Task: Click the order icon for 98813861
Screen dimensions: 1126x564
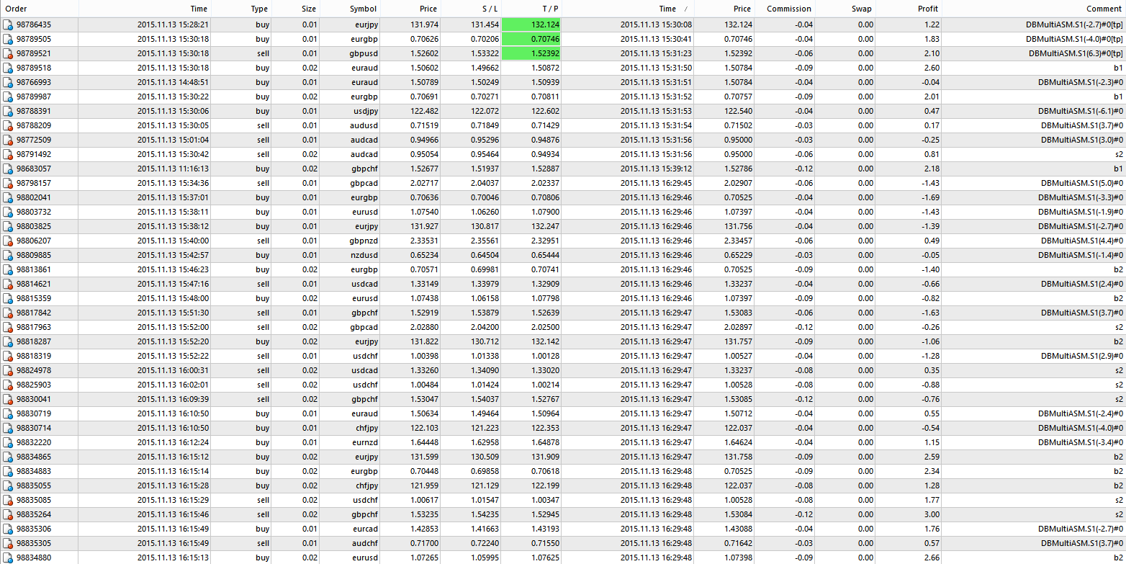Action: pos(8,269)
